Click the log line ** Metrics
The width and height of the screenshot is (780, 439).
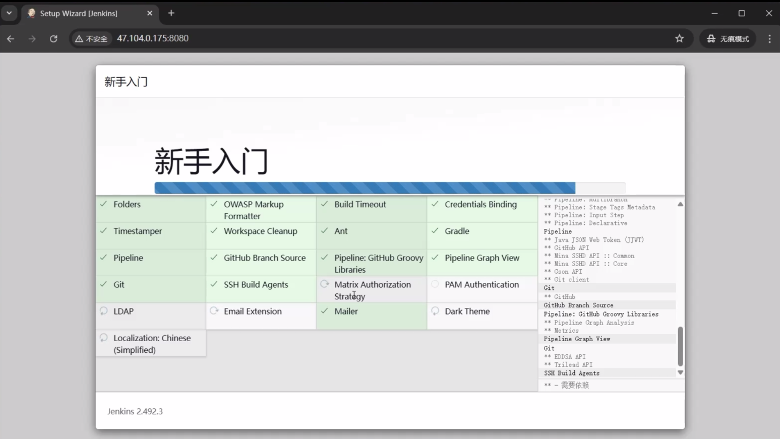[561, 331]
